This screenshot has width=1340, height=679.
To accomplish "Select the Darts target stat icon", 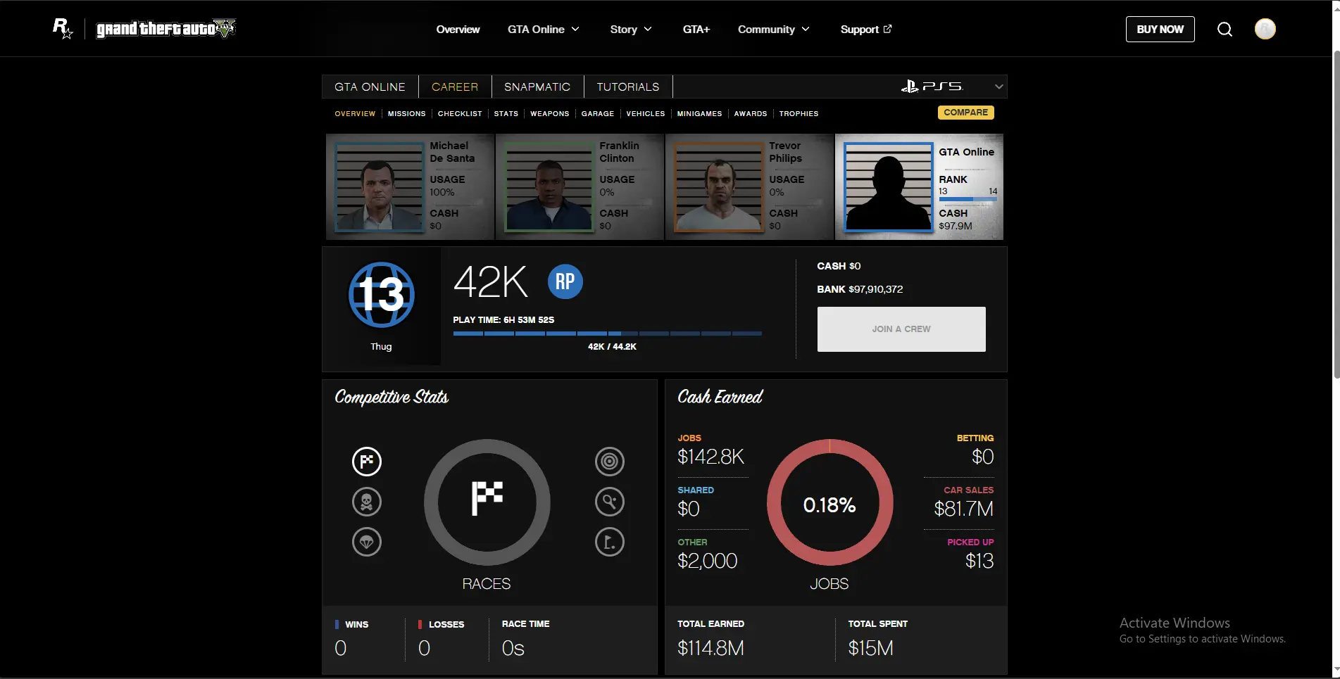I will click(x=609, y=462).
